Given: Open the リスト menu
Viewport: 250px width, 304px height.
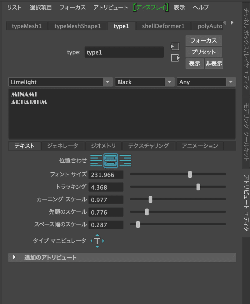Looking at the screenshot, I should coord(14,8).
